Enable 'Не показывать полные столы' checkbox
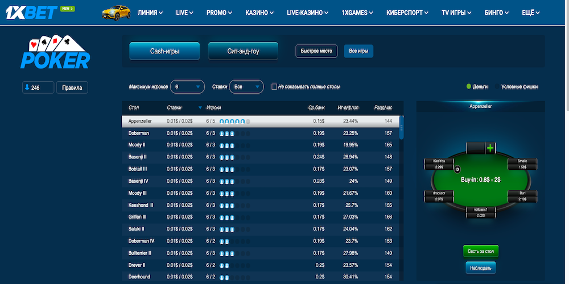569x284 pixels. (274, 87)
